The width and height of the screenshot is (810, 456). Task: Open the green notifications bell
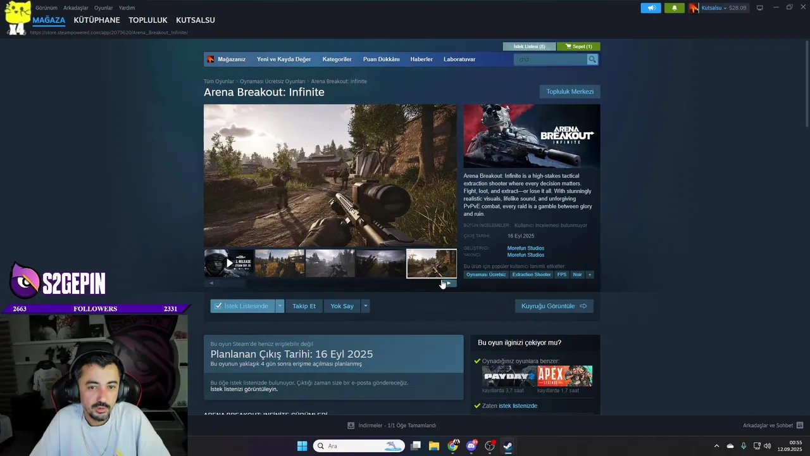(x=674, y=8)
